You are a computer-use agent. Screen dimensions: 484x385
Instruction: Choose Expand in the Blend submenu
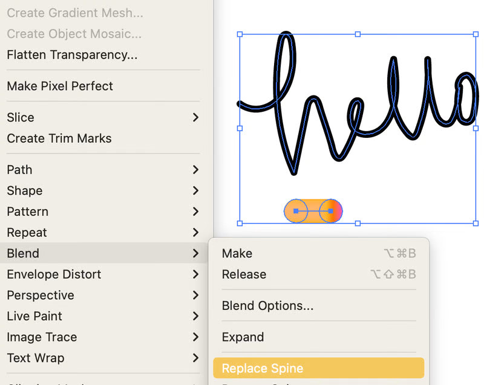tap(243, 337)
